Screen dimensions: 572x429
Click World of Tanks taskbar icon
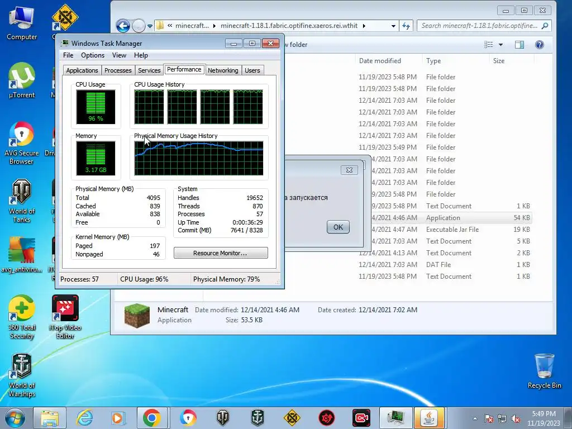222,418
